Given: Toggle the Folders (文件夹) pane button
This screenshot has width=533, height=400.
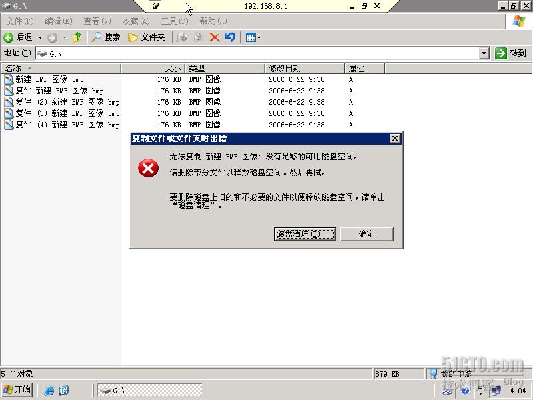Looking at the screenshot, I should click(146, 37).
